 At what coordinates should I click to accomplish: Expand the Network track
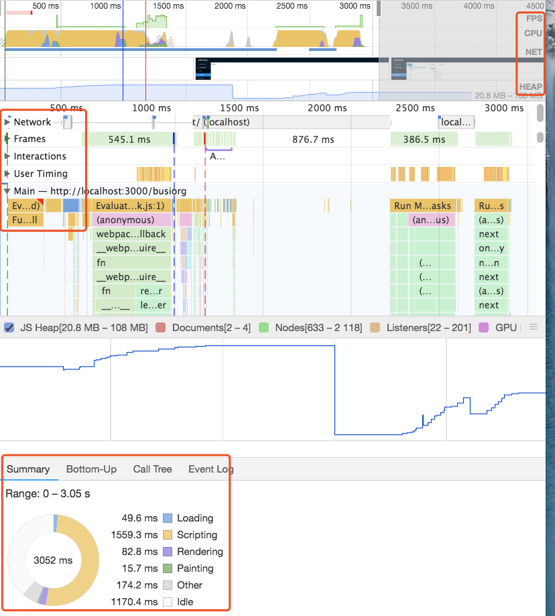[7, 122]
